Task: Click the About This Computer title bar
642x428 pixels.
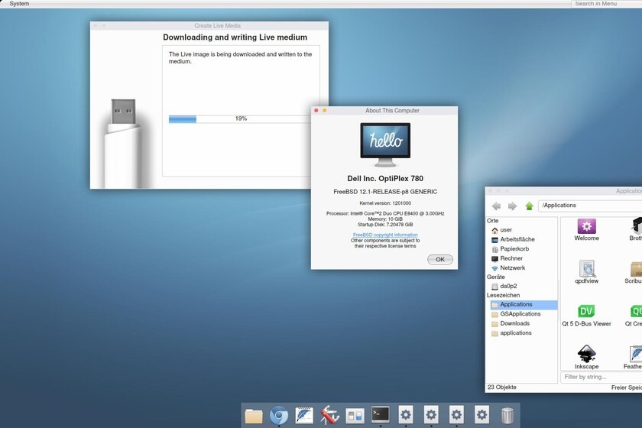Action: tap(384, 110)
